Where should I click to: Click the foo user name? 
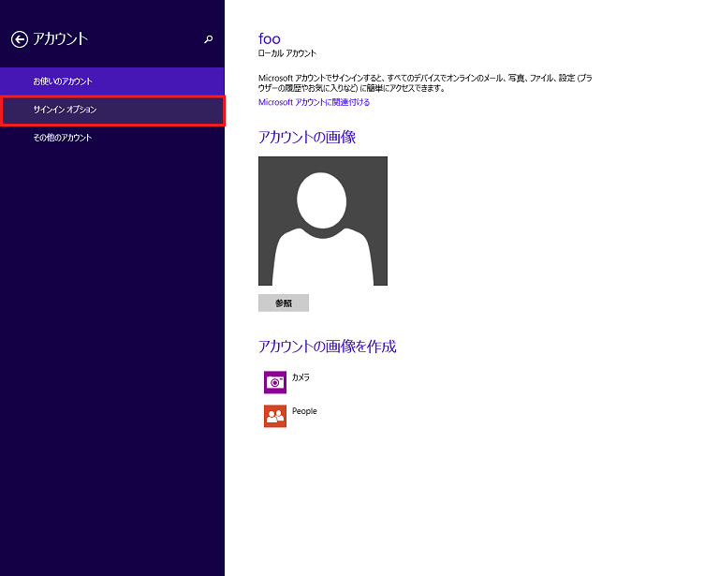pyautogui.click(x=269, y=38)
